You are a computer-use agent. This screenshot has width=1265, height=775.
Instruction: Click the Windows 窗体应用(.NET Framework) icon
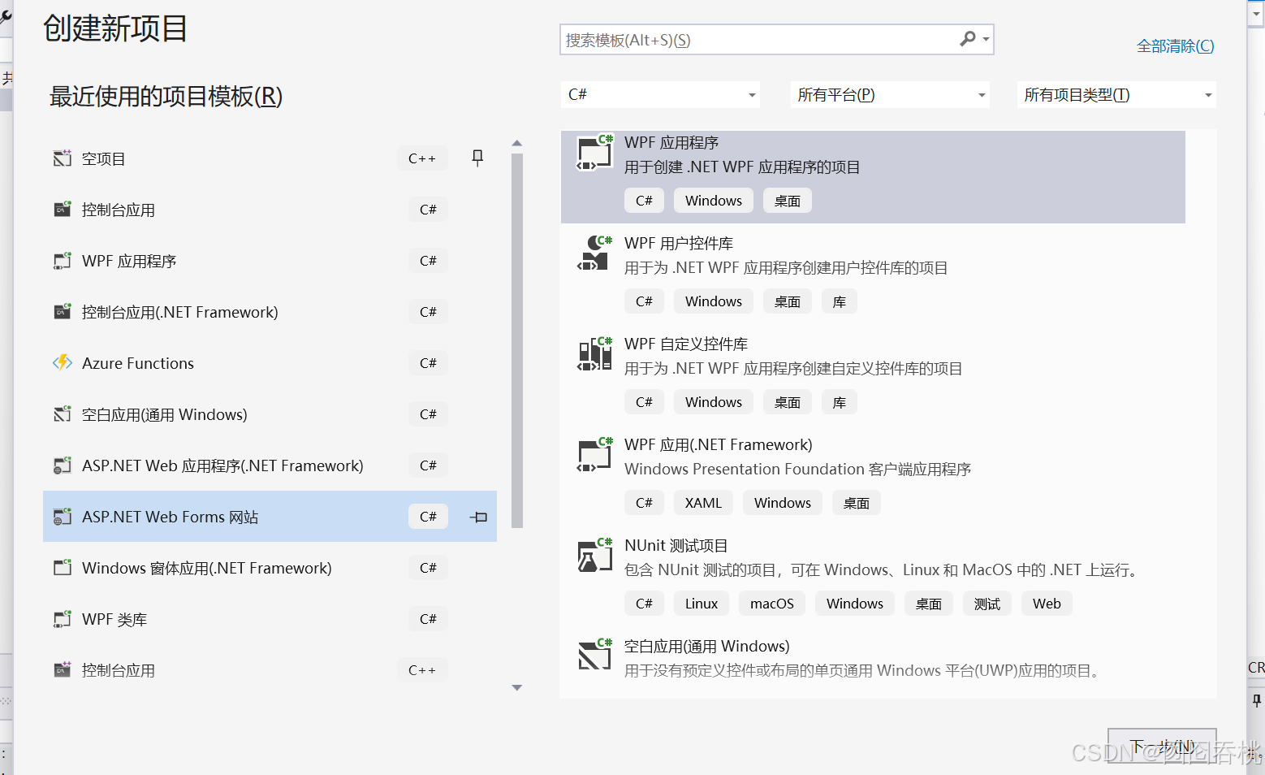(63, 568)
